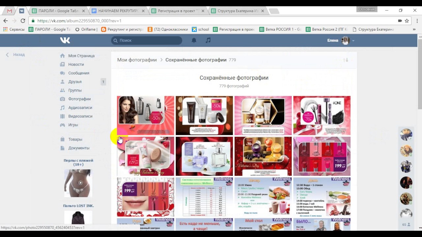This screenshot has width=422, height=237.
Task: Open The ONE mascara -70% photo
Action: pos(322,116)
